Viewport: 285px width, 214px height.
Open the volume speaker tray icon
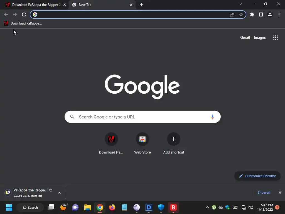click(251, 207)
